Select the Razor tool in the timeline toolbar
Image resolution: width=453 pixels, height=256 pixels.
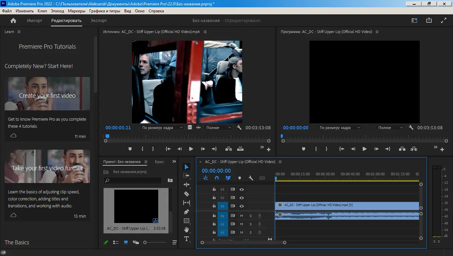coord(187,193)
